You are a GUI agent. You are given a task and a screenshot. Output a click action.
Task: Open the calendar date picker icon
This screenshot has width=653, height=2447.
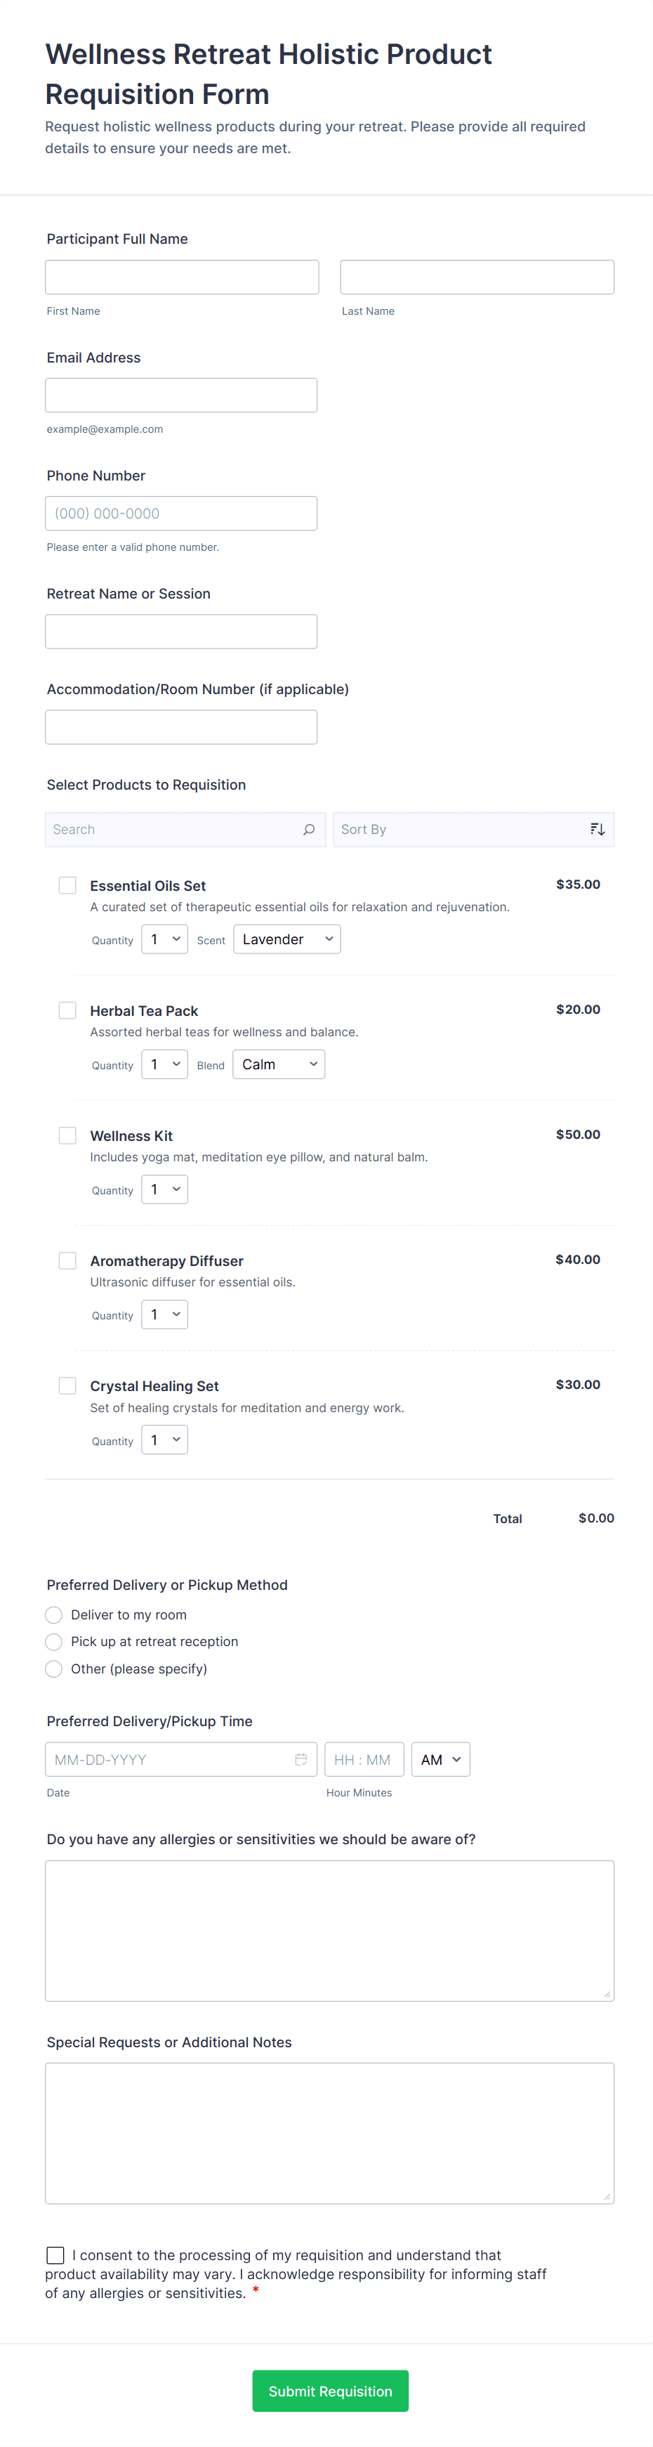coord(301,1759)
